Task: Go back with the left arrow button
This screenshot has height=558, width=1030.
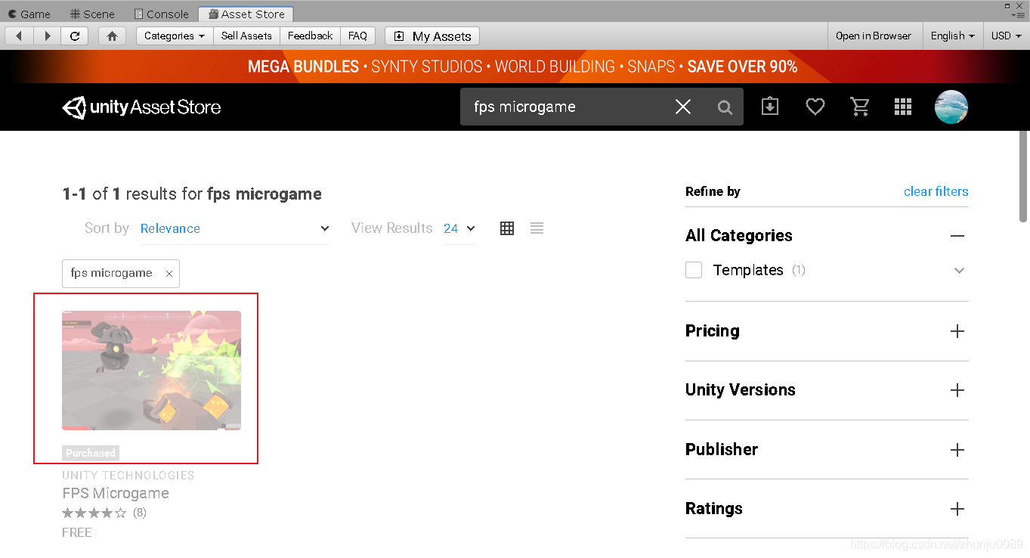Action: coord(19,36)
